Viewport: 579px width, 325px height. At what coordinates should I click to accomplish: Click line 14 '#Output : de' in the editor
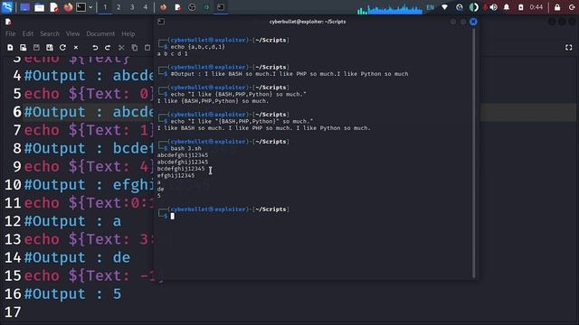point(77,257)
